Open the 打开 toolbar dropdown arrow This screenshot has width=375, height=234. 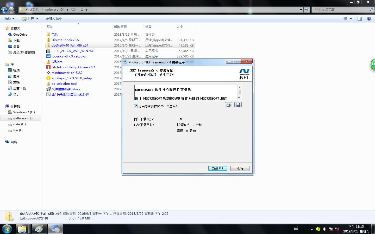pyautogui.click(x=37, y=19)
